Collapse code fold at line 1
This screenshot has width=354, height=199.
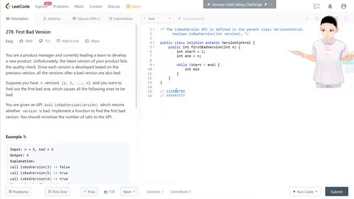(x=154, y=29)
